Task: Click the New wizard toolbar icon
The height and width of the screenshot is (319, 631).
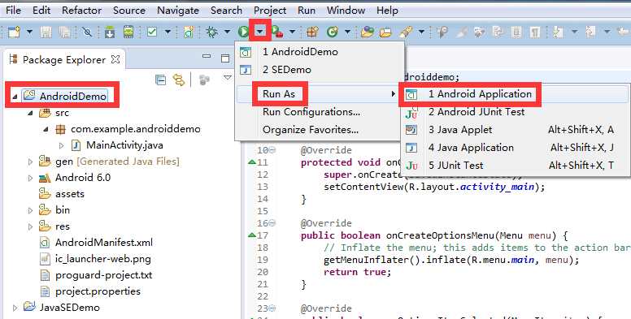Action: coord(14,32)
